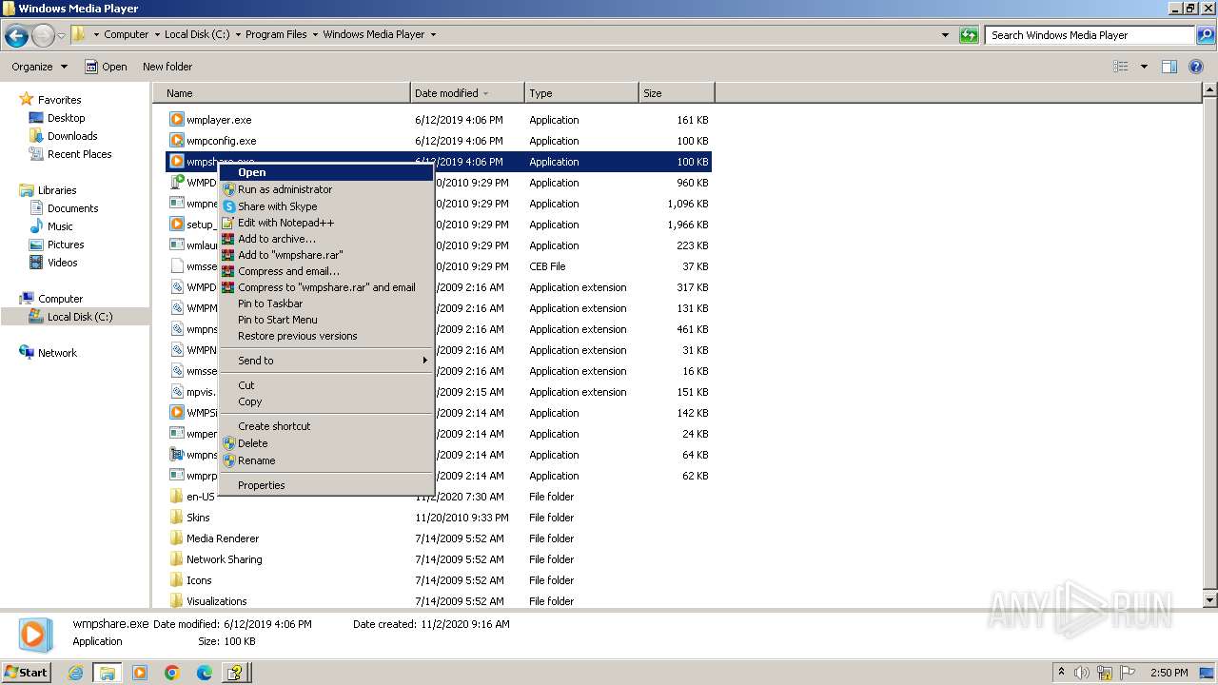Open the Videos library
Screen dimensions: 1218x685
tap(63, 263)
